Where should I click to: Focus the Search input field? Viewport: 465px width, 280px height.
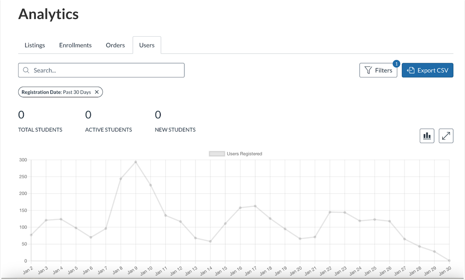coord(107,70)
